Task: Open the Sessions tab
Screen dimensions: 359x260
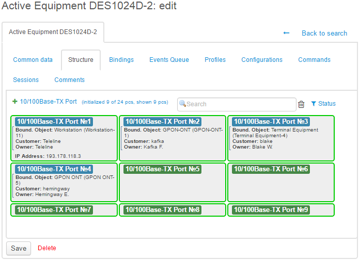Action: tap(26, 80)
